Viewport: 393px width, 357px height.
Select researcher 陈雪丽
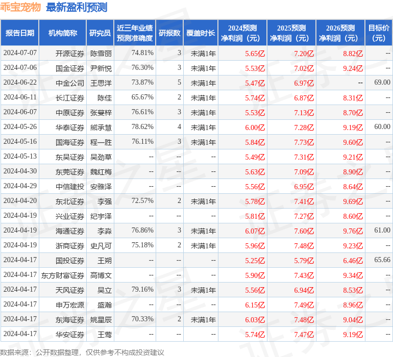click(101, 54)
